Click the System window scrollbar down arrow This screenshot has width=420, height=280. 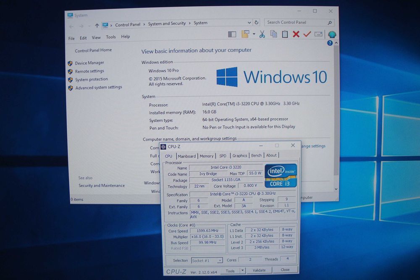click(336, 189)
